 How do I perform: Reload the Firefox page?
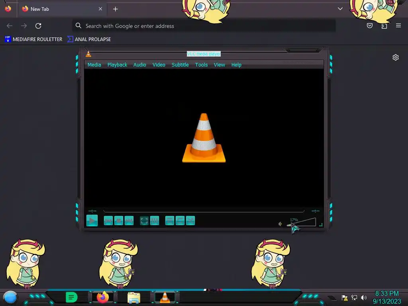[x=38, y=26]
